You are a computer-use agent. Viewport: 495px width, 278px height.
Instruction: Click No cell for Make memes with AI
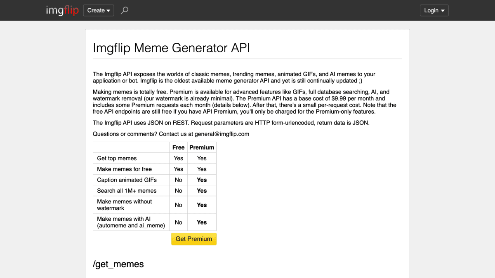[178, 222]
